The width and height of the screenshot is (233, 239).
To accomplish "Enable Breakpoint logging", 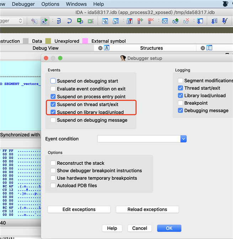I will [x=180, y=103].
